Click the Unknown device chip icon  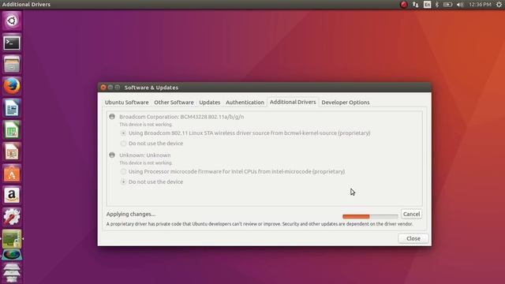112,155
